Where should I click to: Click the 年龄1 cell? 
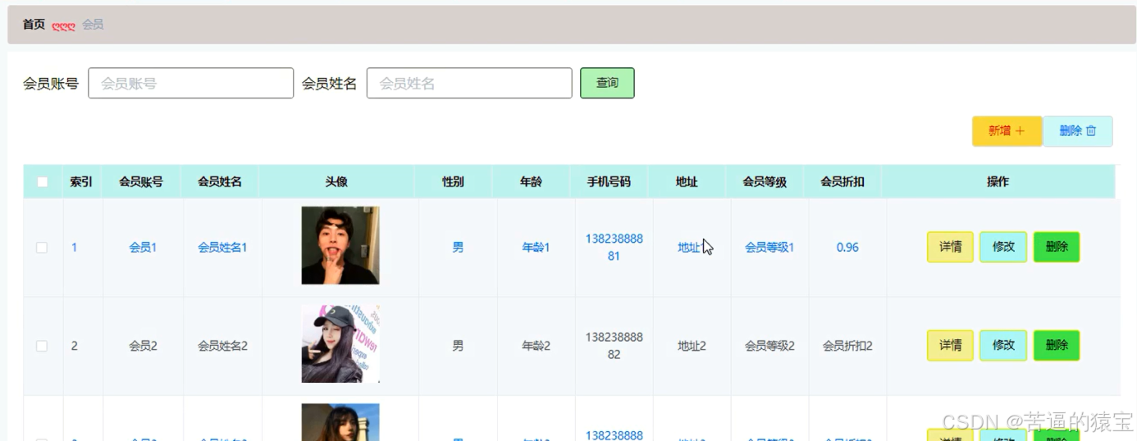[536, 248]
